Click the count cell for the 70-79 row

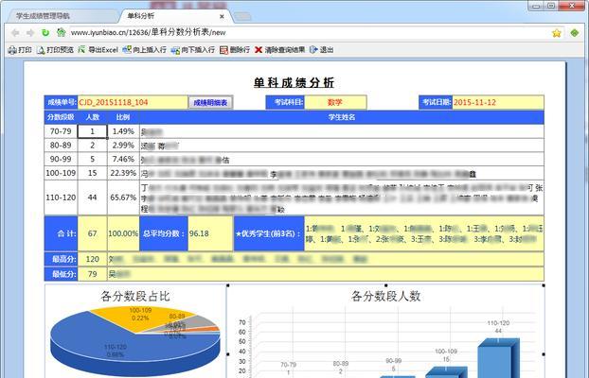pos(93,131)
